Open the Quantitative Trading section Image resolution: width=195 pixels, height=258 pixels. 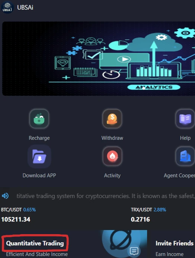pyautogui.click(x=35, y=243)
